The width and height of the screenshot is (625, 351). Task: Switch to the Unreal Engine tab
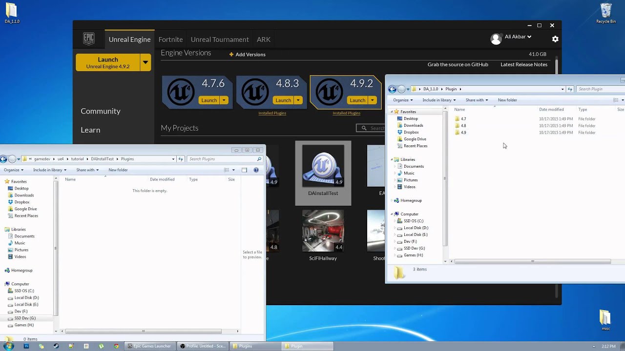pos(129,39)
